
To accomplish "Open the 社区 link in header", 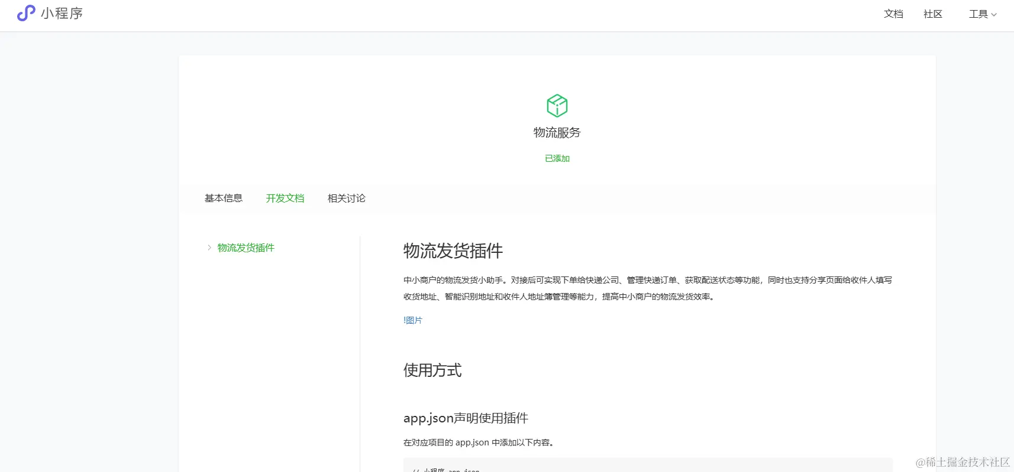I will [x=933, y=14].
